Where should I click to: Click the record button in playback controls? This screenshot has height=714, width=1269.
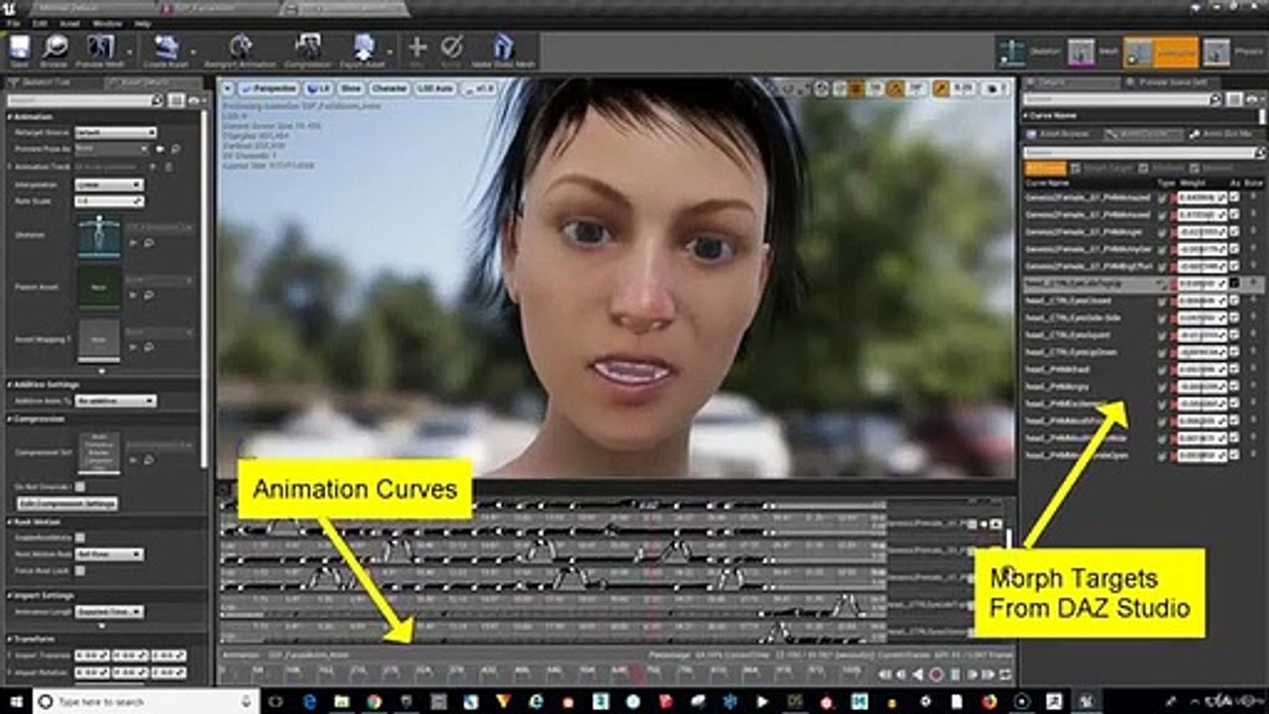point(936,675)
